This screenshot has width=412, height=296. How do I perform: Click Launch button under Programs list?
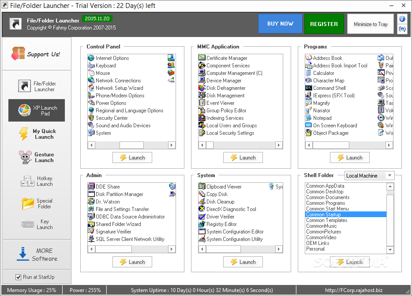tap(349, 157)
